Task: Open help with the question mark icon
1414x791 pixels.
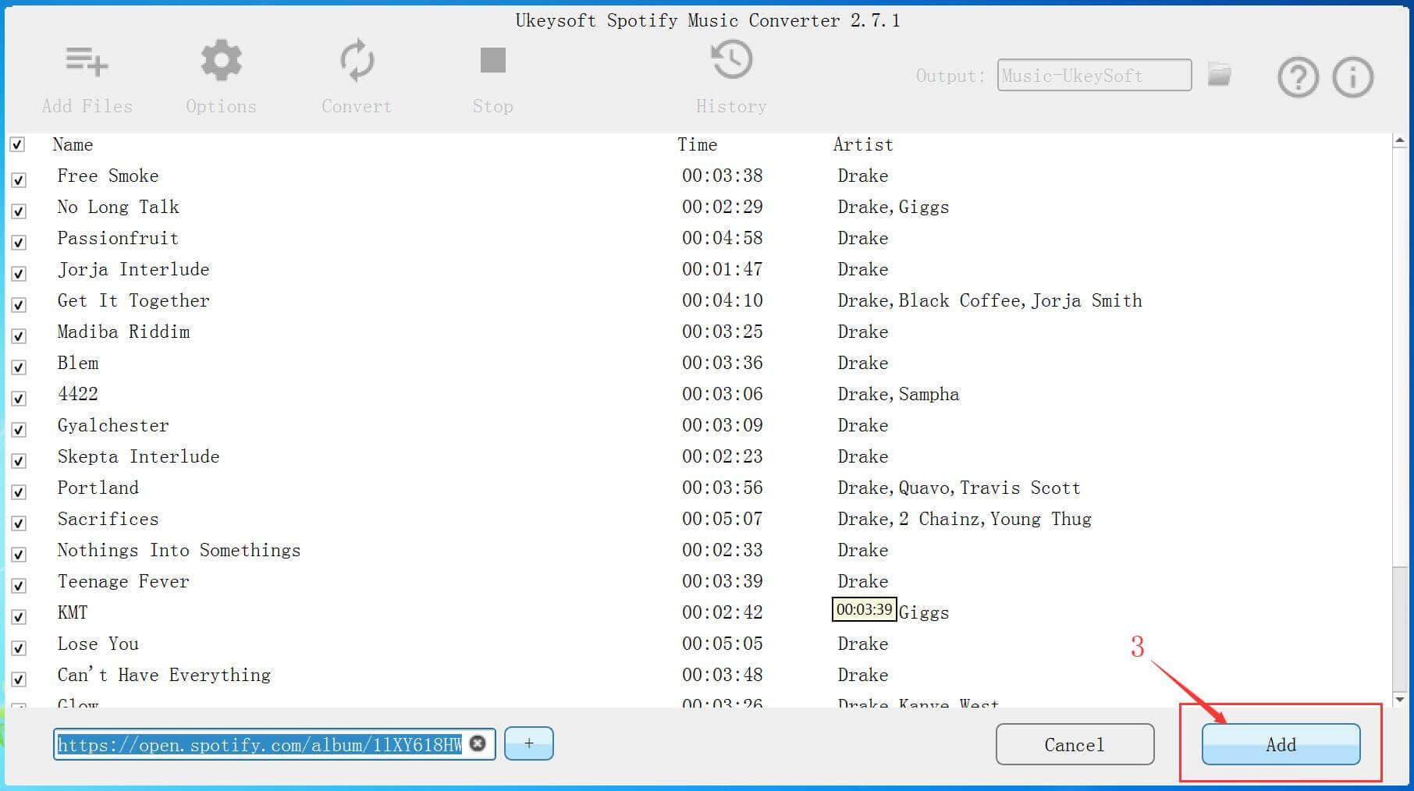Action: tap(1298, 77)
